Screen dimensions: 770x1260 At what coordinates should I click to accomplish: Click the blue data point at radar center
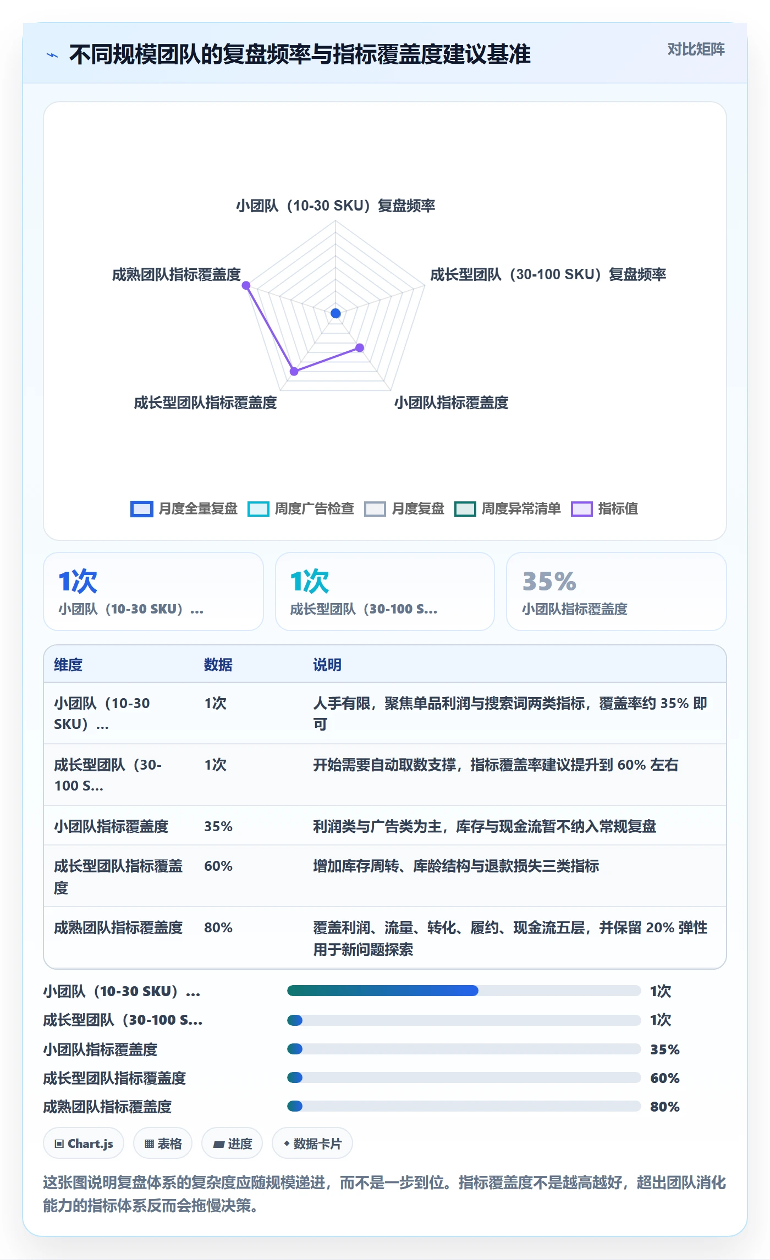335,313
